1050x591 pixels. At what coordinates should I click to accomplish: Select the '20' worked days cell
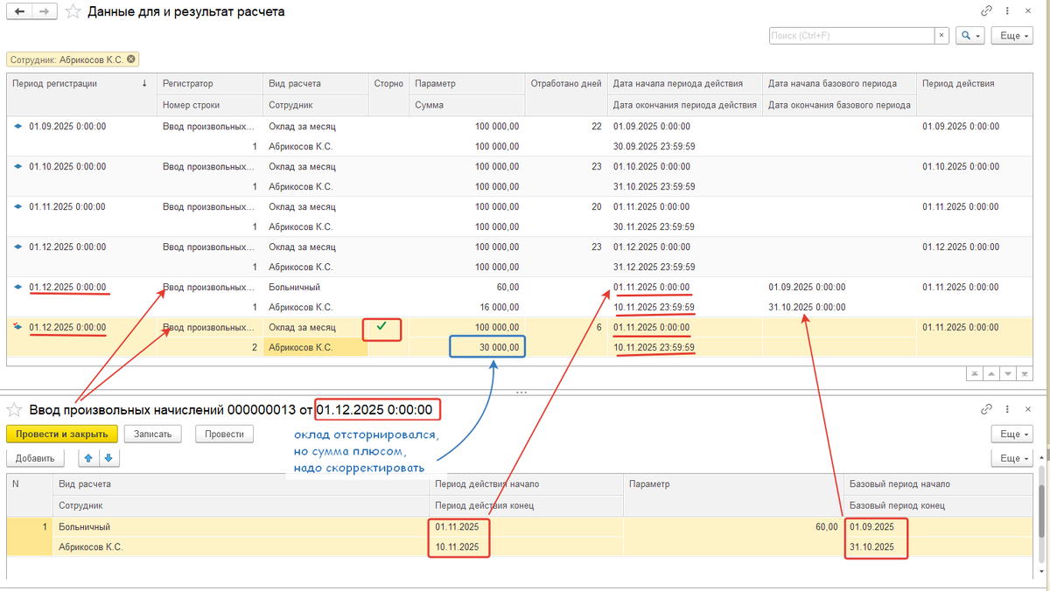[566, 207]
